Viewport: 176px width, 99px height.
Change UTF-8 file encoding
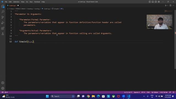pyautogui.click(x=143, y=92)
